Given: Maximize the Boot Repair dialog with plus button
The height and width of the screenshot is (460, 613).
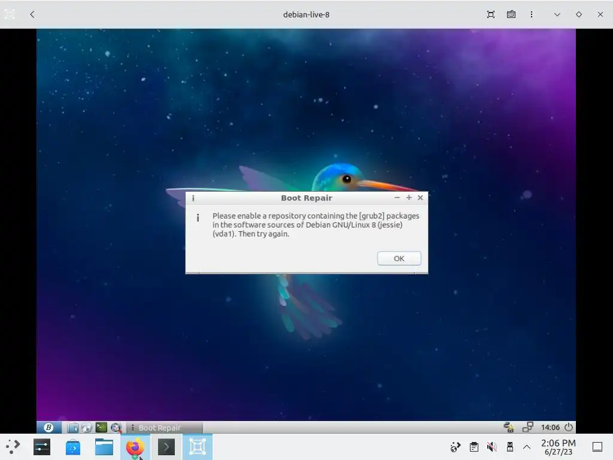Looking at the screenshot, I should (409, 198).
